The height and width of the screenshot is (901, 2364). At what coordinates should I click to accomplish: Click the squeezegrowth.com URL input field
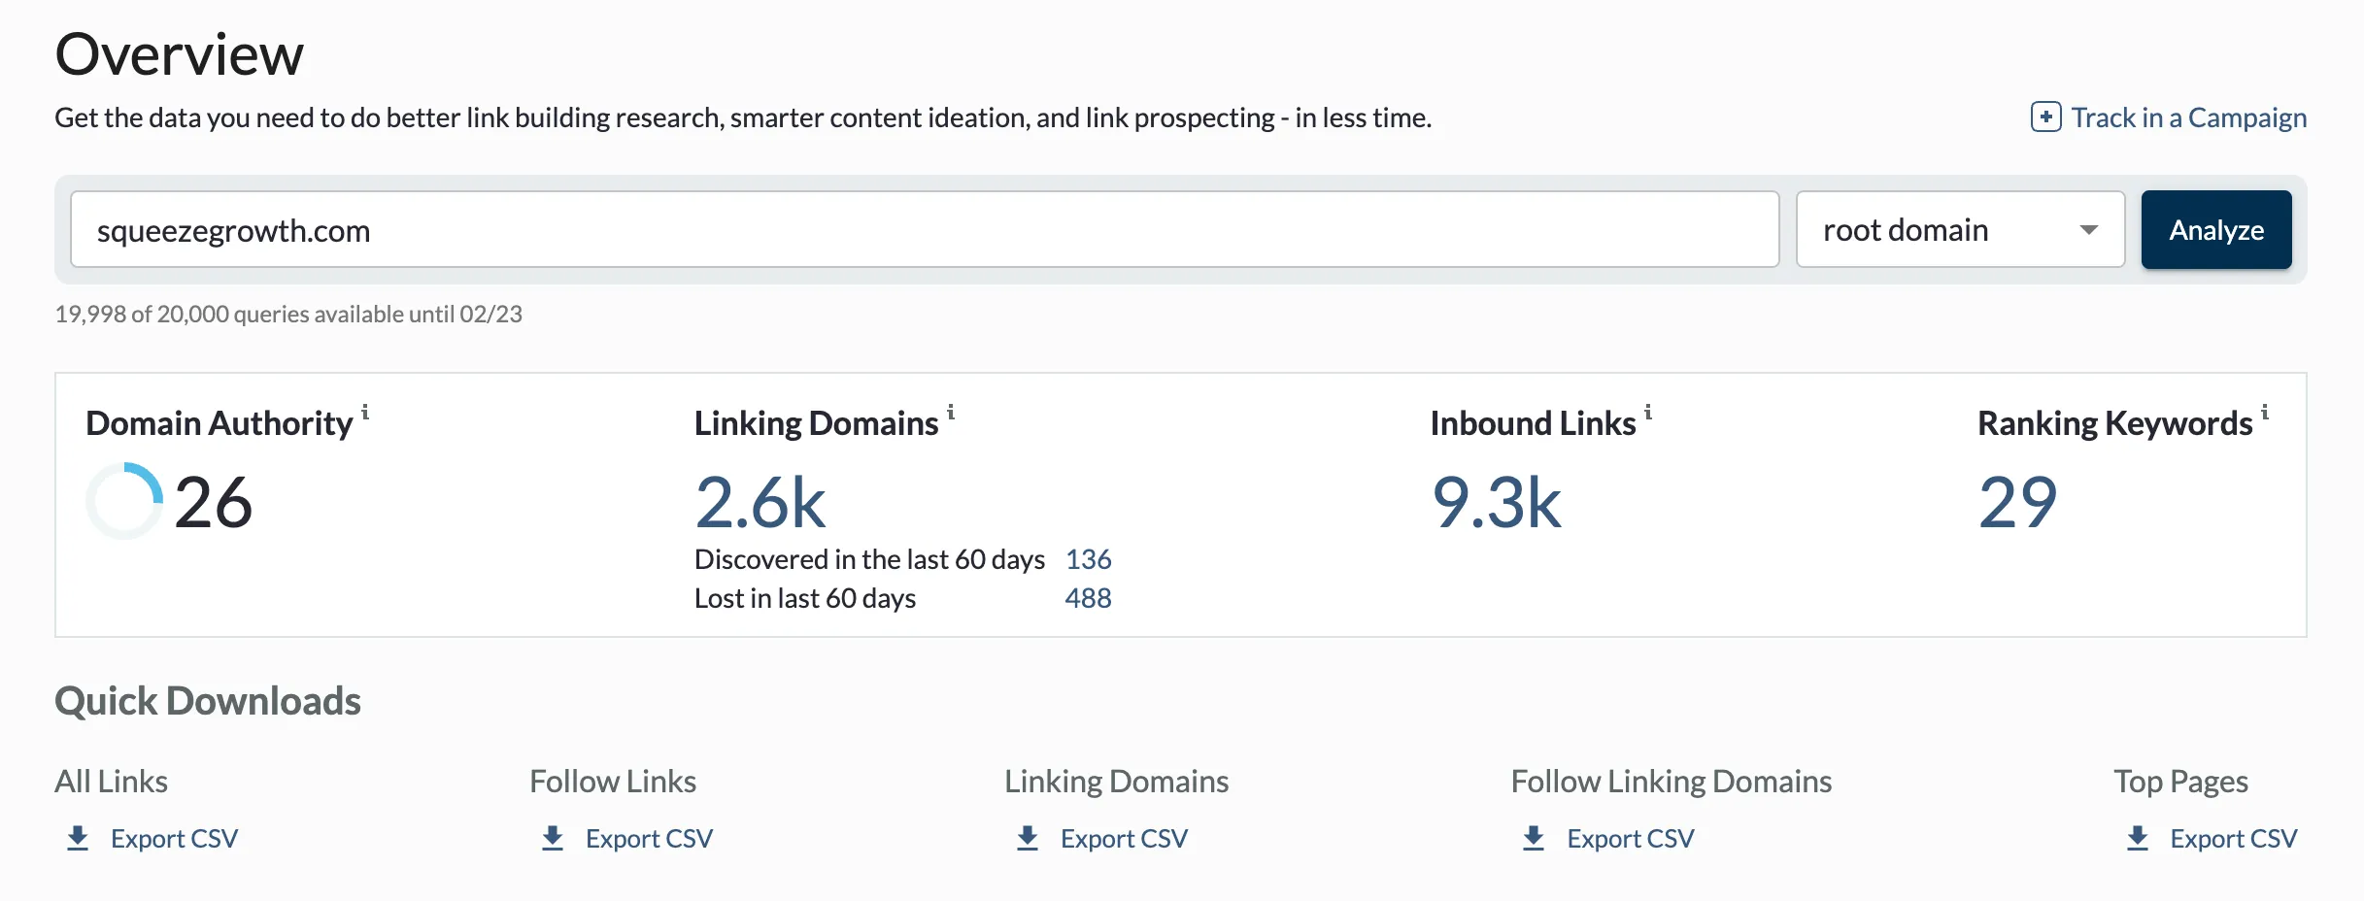coord(925,230)
